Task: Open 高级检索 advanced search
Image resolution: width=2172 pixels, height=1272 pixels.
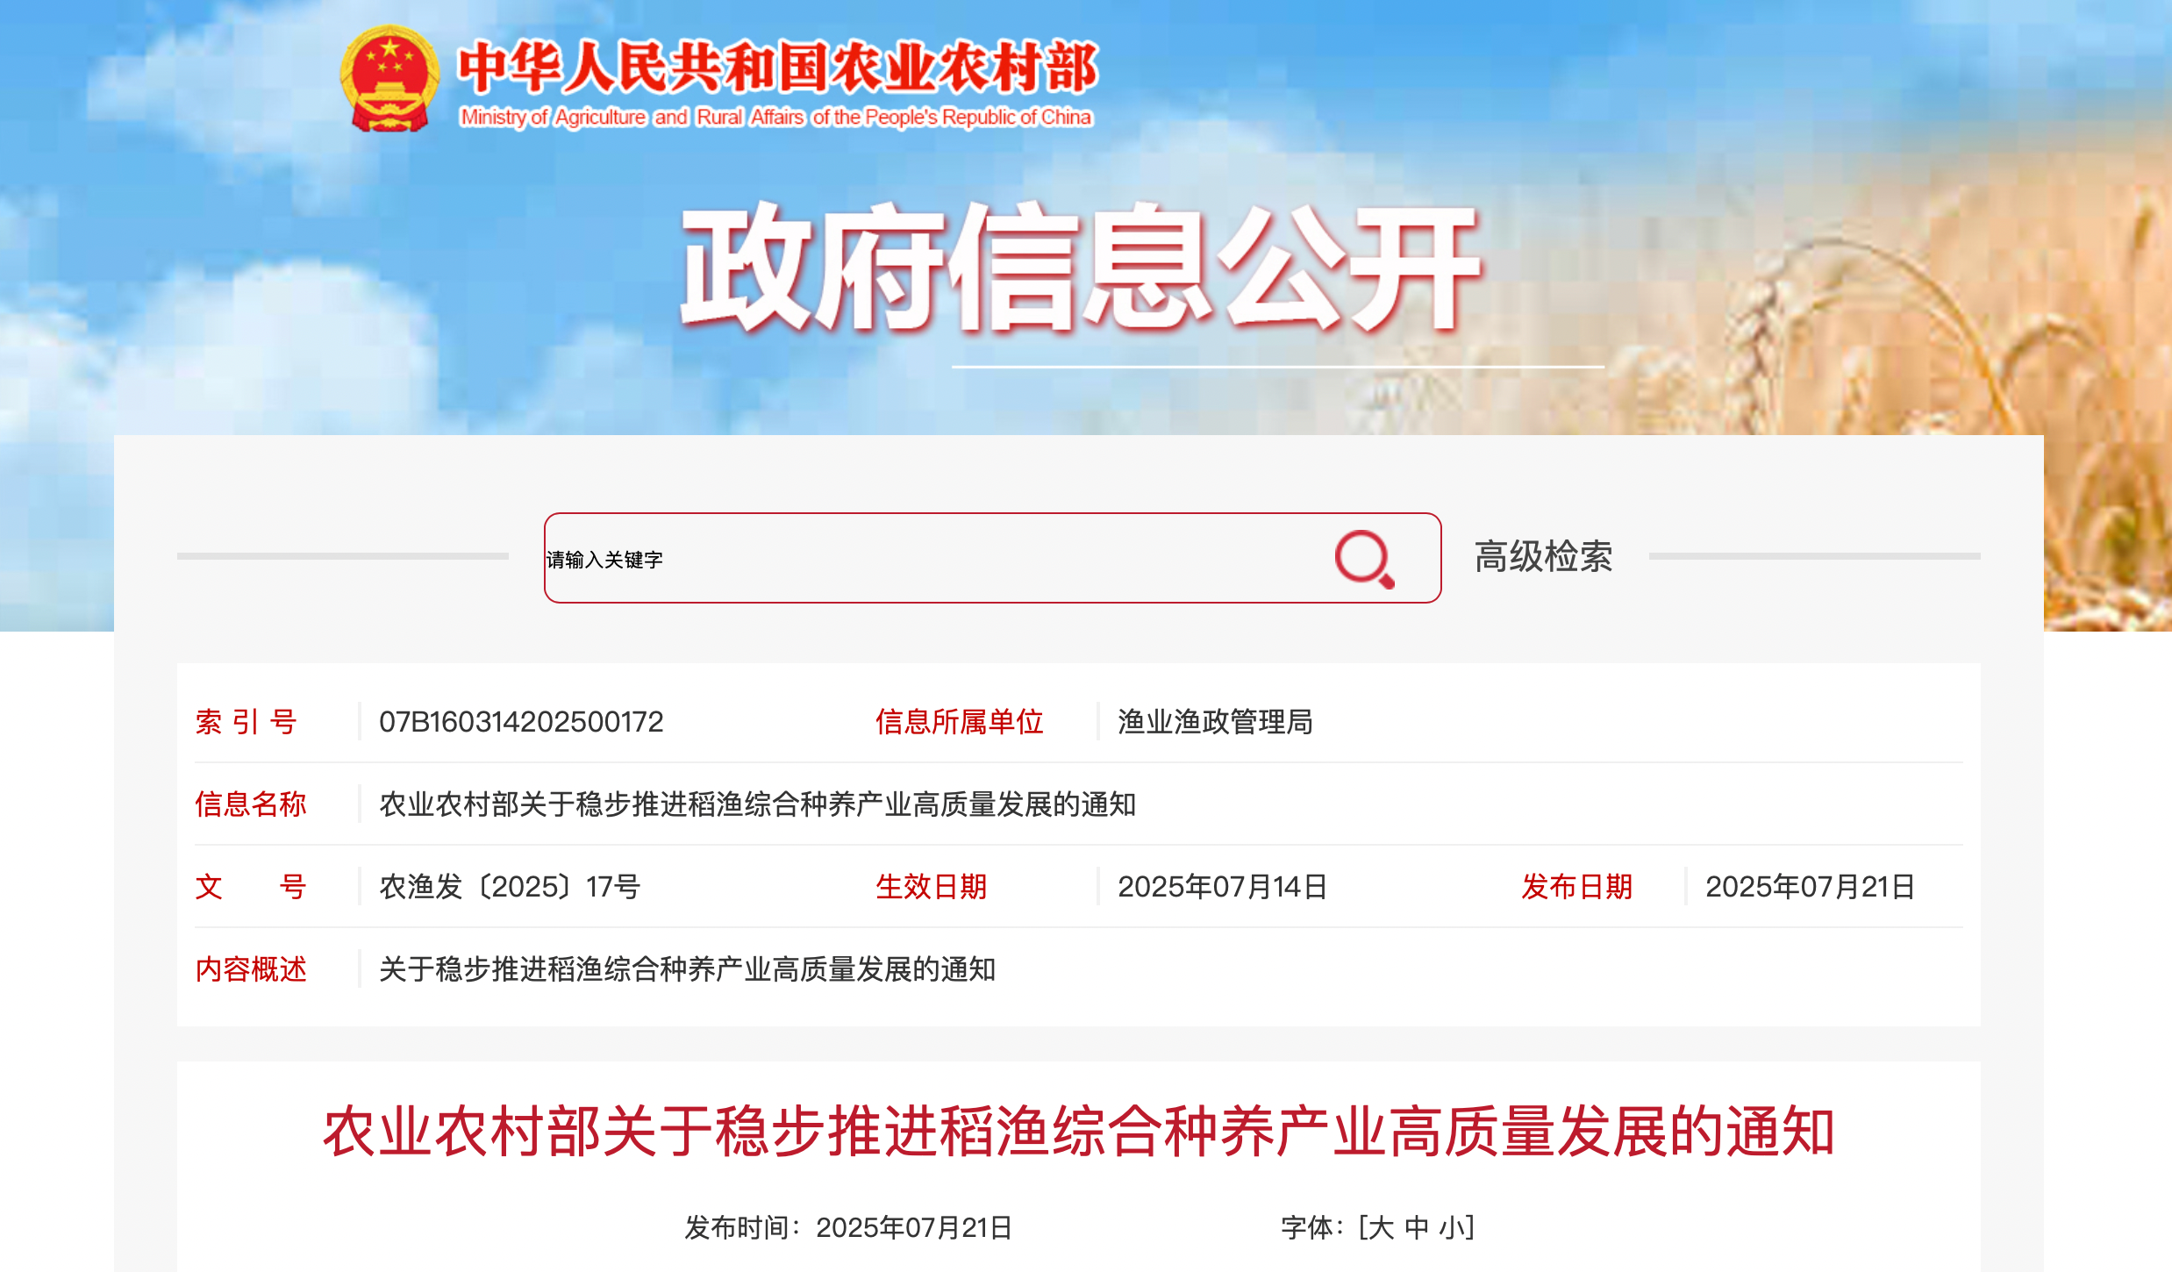Action: tap(1543, 557)
